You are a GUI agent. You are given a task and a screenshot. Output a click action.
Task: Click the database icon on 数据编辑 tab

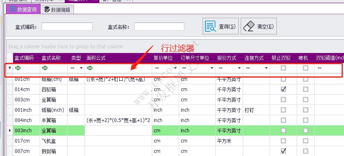point(47,10)
